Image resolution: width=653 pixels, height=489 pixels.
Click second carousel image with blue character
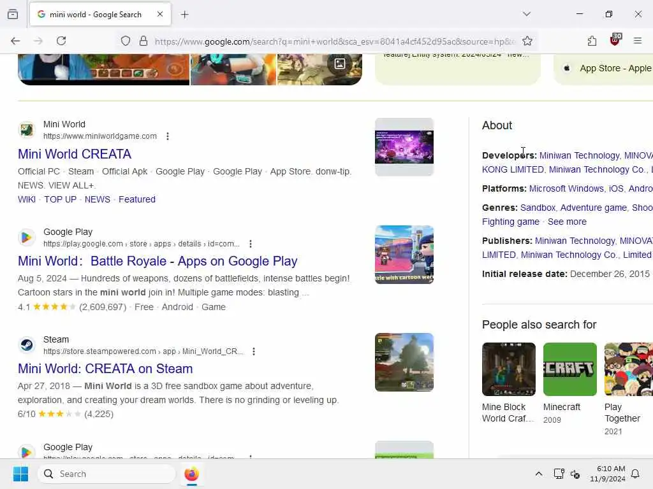233,69
